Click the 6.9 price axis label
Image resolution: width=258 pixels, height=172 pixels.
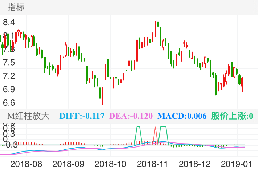pyautogui.click(x=9, y=89)
